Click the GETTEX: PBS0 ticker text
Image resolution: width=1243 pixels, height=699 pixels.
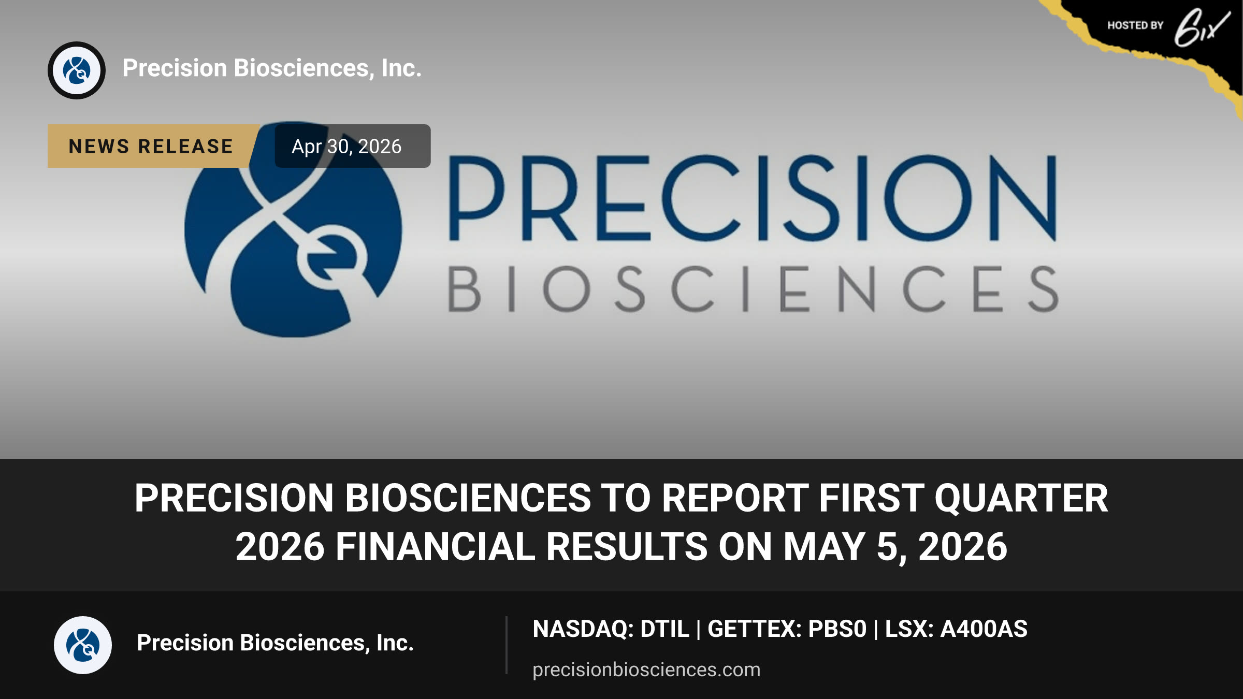tap(787, 629)
